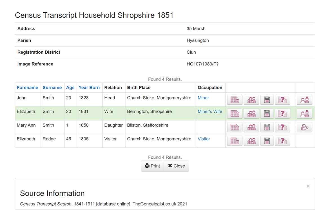This screenshot has width=330, height=210.
Task: Click the forename Mary Ann cell
Action: [x=28, y=127]
